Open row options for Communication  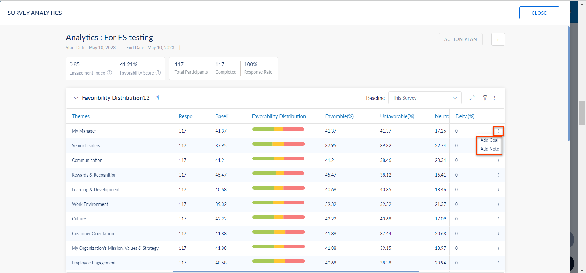(498, 160)
